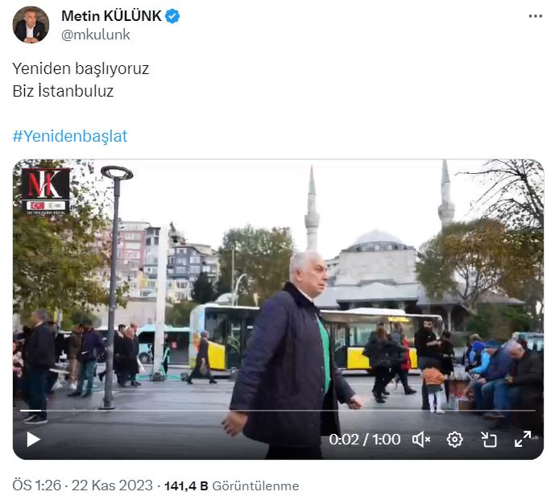The height and width of the screenshot is (504, 555).
Task: Click the 0:02 / 1:00 time display
Action: point(365,440)
